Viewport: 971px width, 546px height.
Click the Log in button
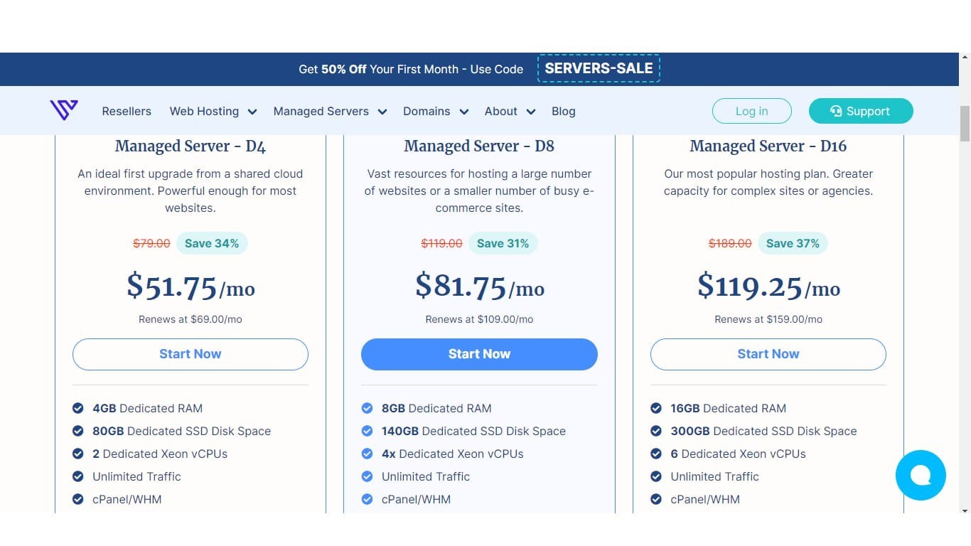tap(752, 111)
